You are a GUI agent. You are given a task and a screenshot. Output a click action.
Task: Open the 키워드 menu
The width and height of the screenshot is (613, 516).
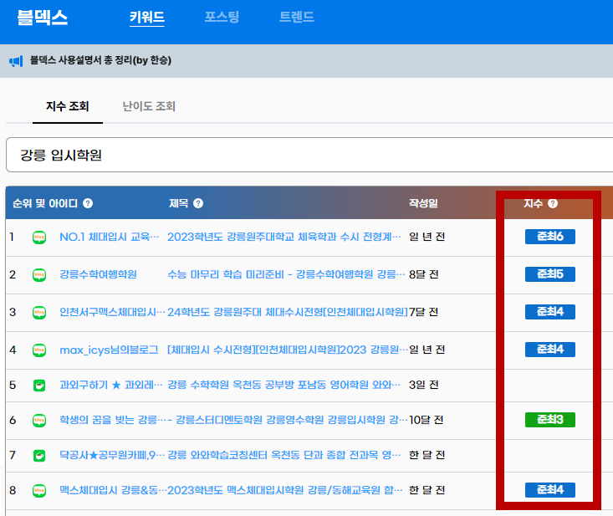tap(147, 18)
